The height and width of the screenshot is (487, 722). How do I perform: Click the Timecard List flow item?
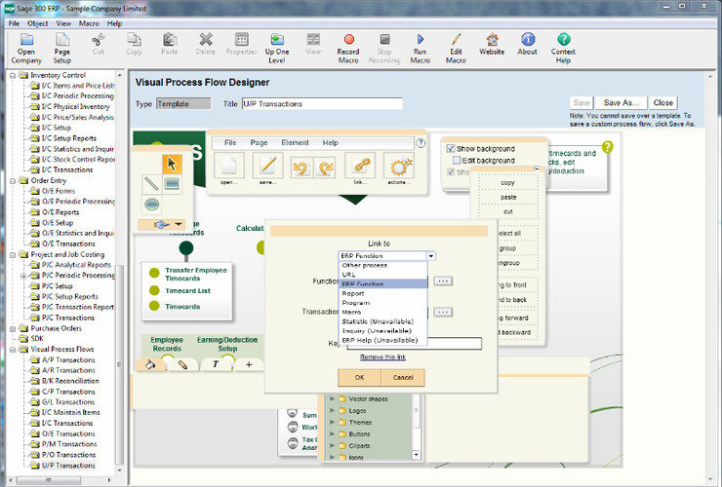click(188, 290)
